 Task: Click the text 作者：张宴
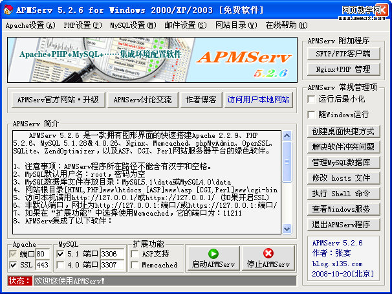331,253
